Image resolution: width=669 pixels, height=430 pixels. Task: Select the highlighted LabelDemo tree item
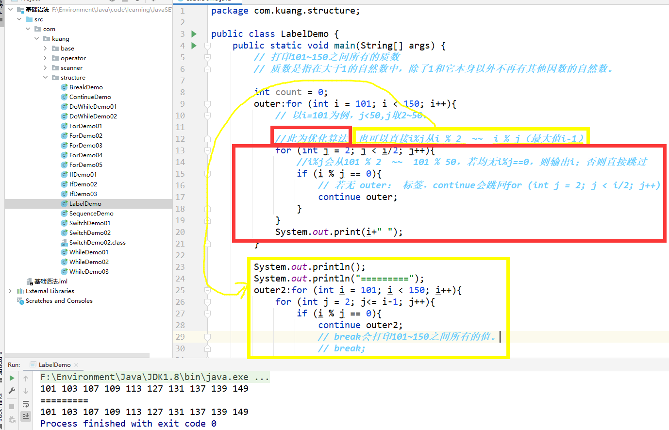(88, 204)
